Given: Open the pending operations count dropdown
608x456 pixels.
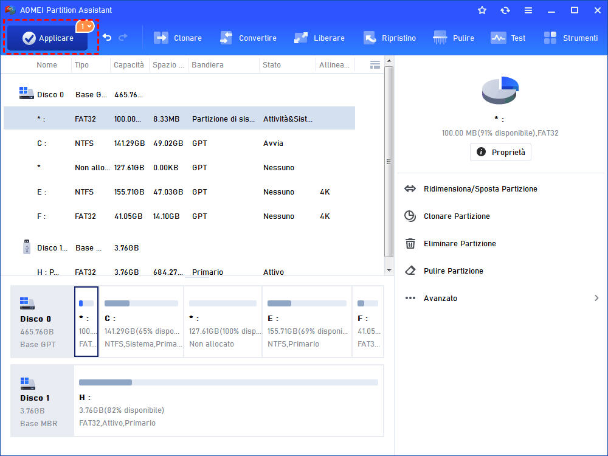Looking at the screenshot, I should (x=85, y=26).
